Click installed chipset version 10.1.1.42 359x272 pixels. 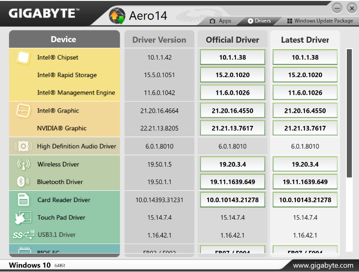pos(159,57)
